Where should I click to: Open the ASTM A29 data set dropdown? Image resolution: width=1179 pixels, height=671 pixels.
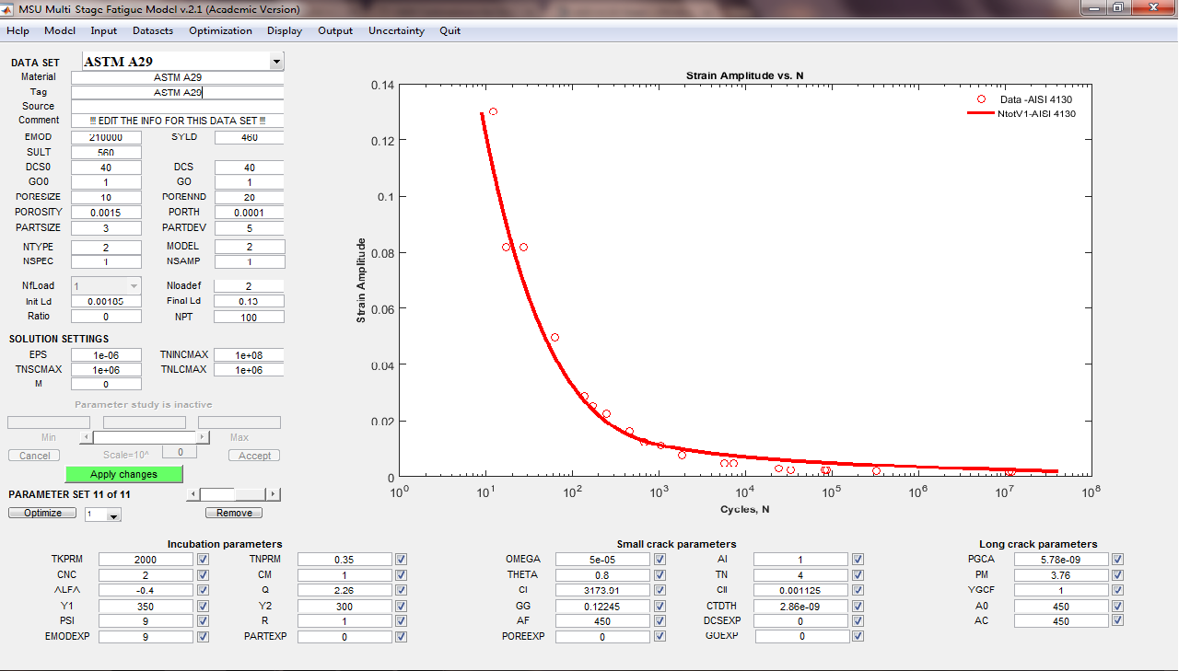275,61
